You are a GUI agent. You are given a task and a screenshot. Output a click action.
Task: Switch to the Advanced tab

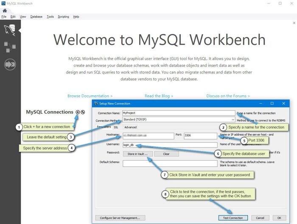[130, 127]
